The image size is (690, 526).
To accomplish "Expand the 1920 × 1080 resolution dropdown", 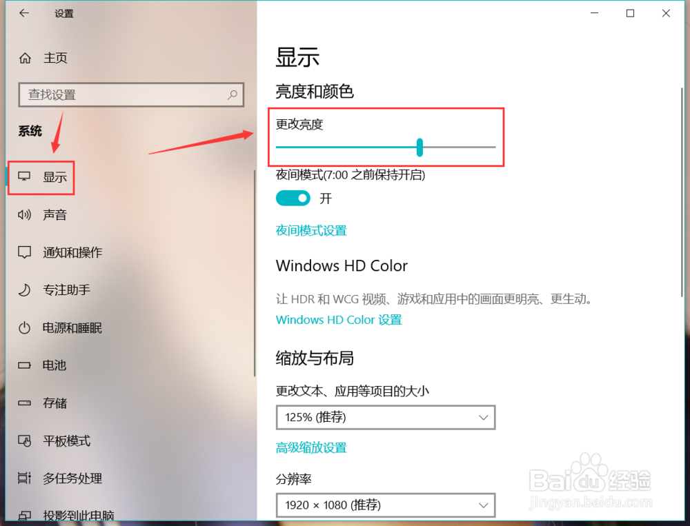I will (x=386, y=505).
